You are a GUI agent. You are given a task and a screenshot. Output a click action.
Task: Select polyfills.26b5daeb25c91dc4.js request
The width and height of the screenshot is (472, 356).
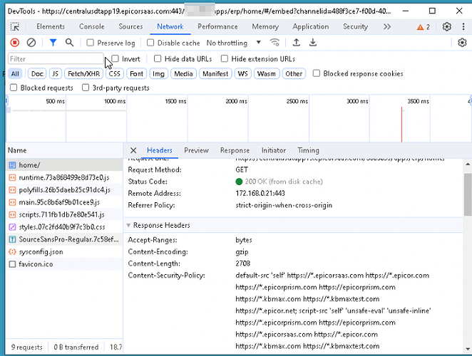coord(64,189)
